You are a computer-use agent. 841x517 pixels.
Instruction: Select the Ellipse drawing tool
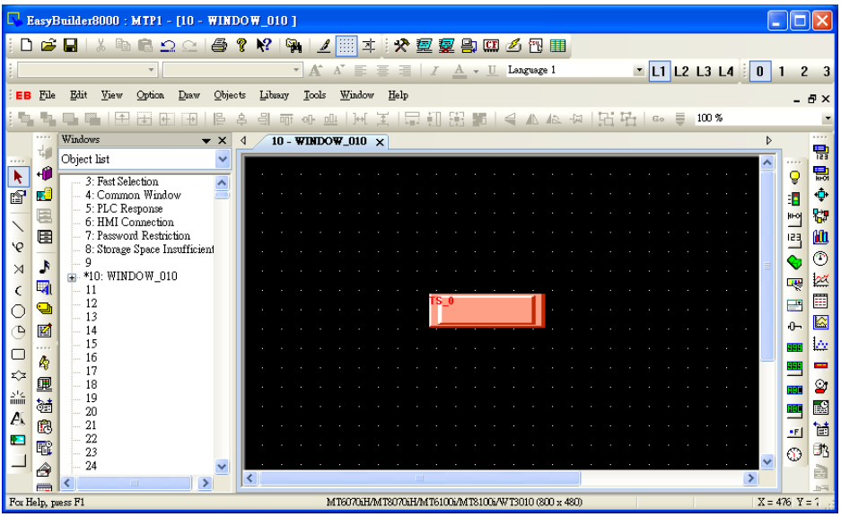[x=18, y=311]
